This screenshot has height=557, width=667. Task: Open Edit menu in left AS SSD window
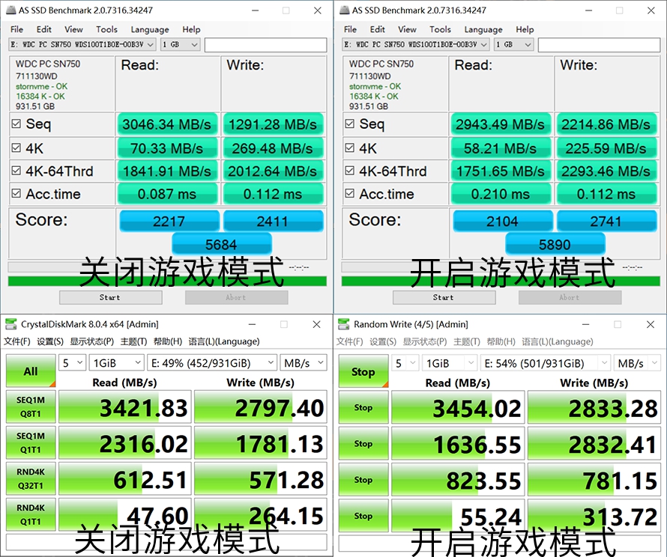click(43, 29)
